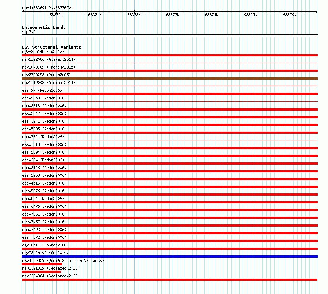Click the red bar under dgv885n145
This screenshot has width=328, height=294.
click(170, 55)
